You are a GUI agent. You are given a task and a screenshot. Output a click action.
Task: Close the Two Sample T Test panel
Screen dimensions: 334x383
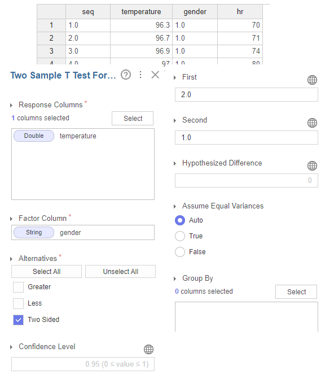click(x=155, y=75)
